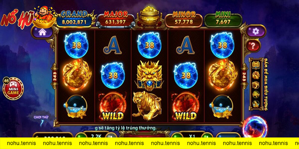Click the MINOR jackpot display
The width and height of the screenshot is (299, 149).
pyautogui.click(x=184, y=18)
